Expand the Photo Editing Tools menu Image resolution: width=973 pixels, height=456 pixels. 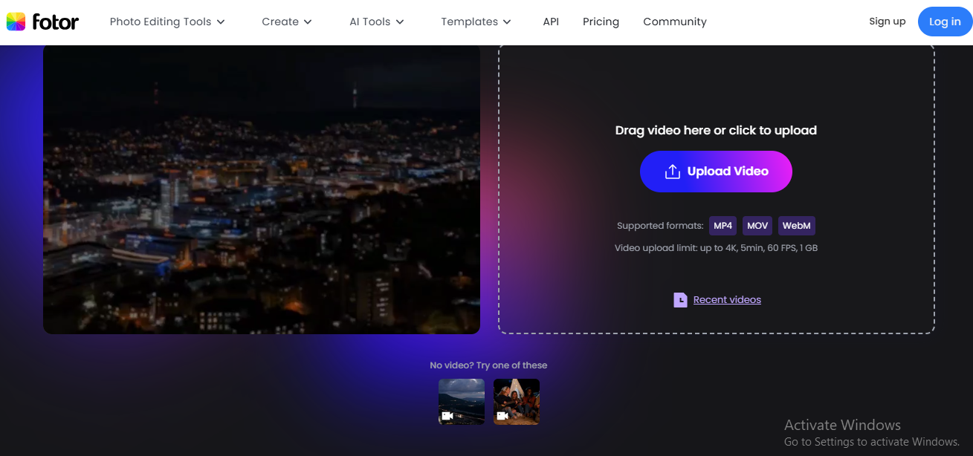point(167,22)
